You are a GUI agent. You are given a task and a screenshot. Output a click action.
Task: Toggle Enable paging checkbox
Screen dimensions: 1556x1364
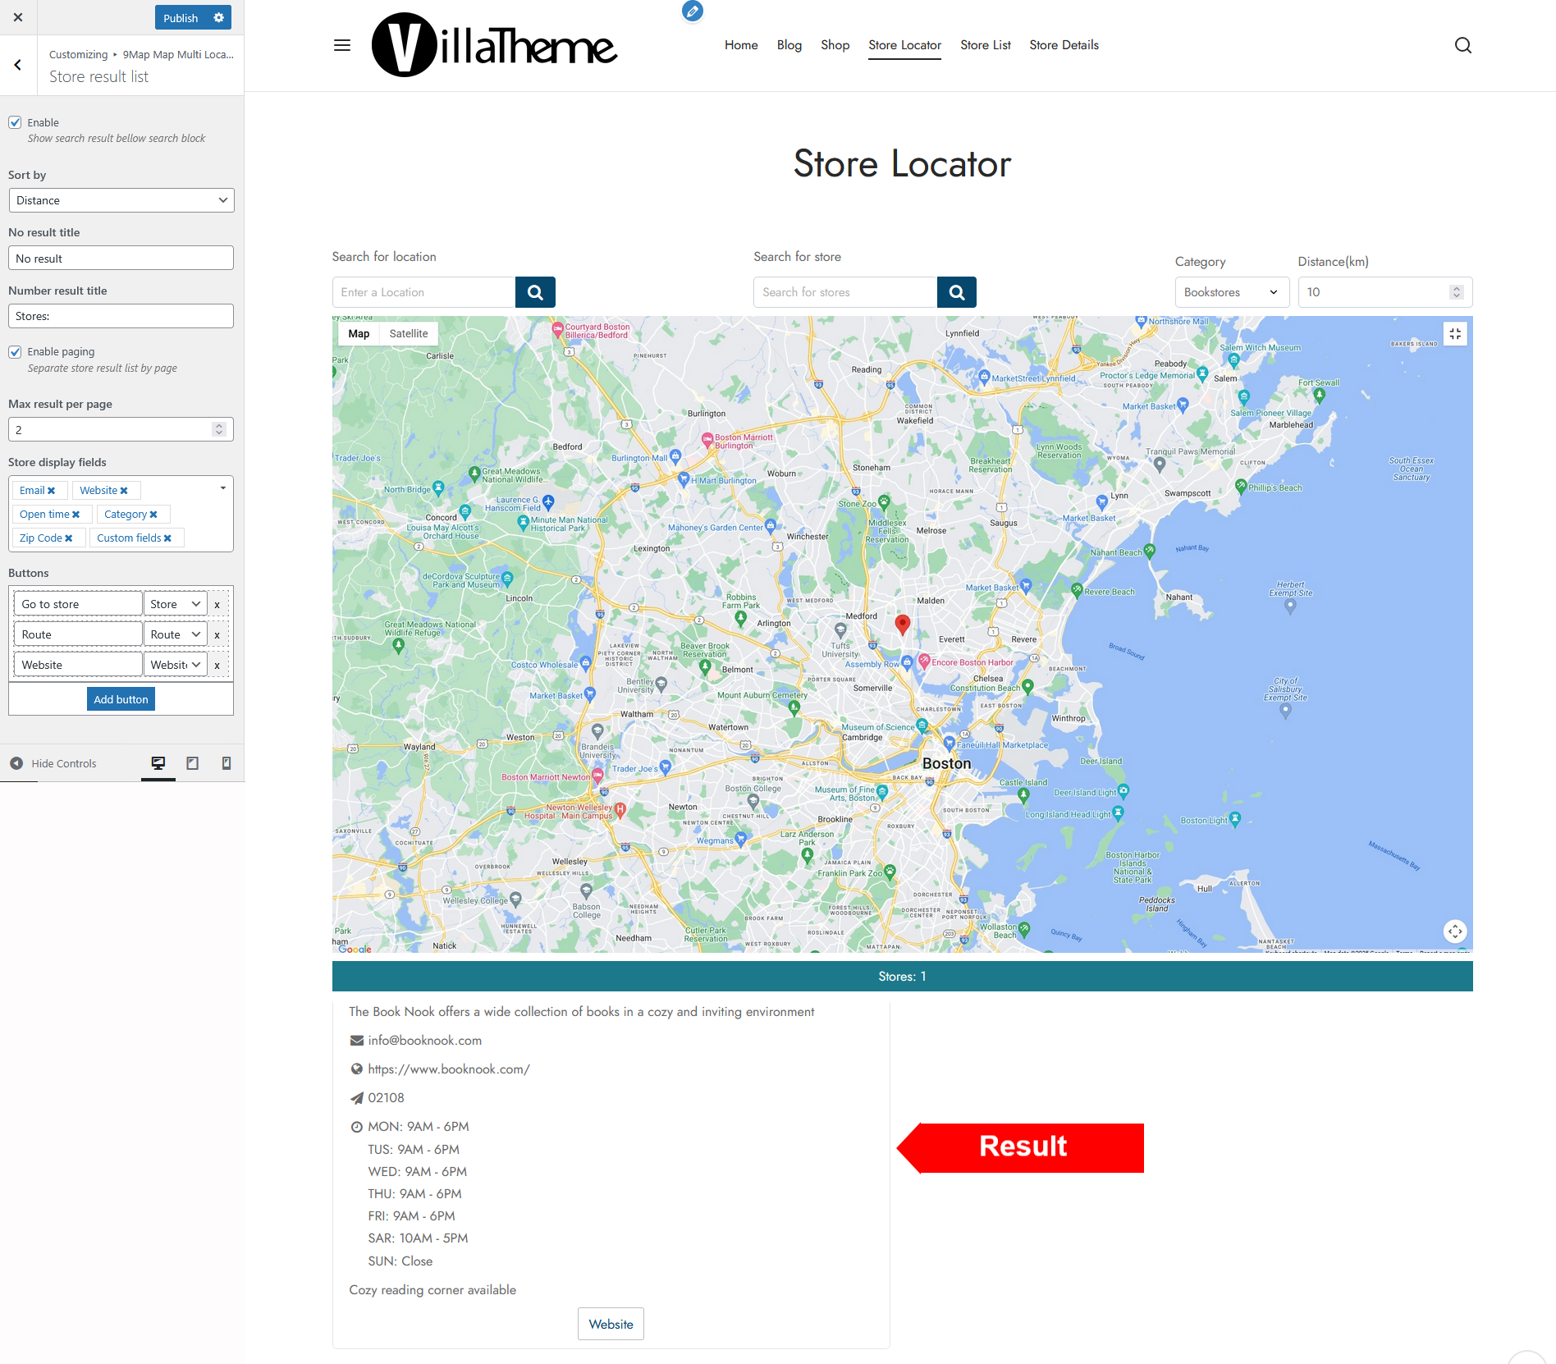tap(15, 352)
